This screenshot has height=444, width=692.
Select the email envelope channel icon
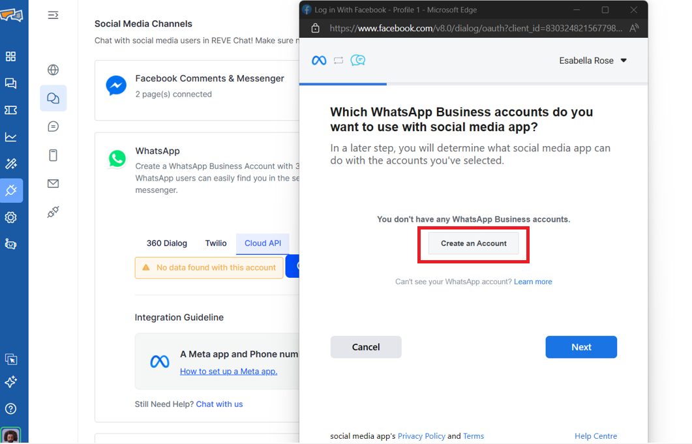pyautogui.click(x=53, y=184)
